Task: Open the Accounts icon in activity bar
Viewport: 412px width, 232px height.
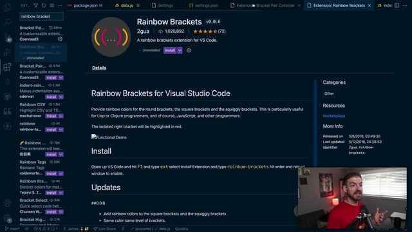Action: tap(7, 203)
